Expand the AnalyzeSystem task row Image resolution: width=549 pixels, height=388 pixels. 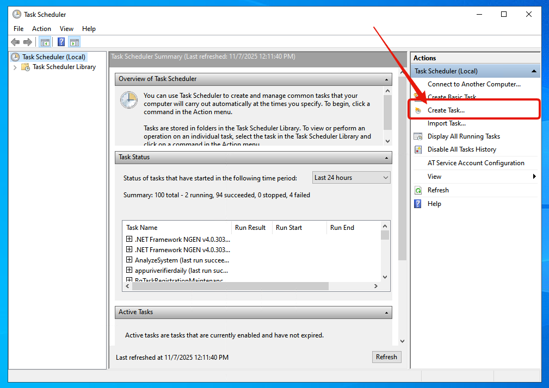click(x=129, y=260)
